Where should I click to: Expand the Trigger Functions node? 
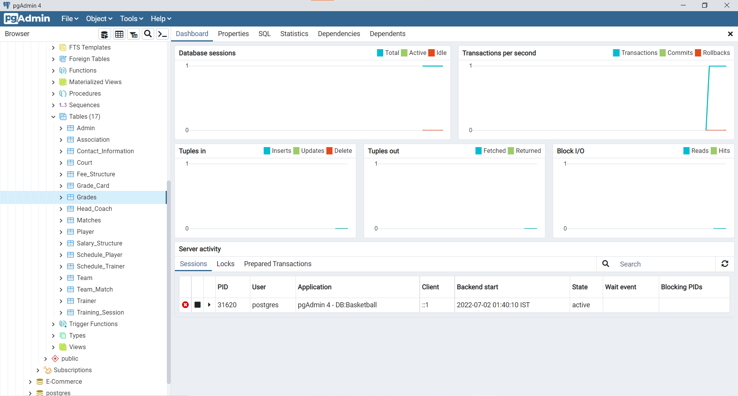[x=53, y=324]
